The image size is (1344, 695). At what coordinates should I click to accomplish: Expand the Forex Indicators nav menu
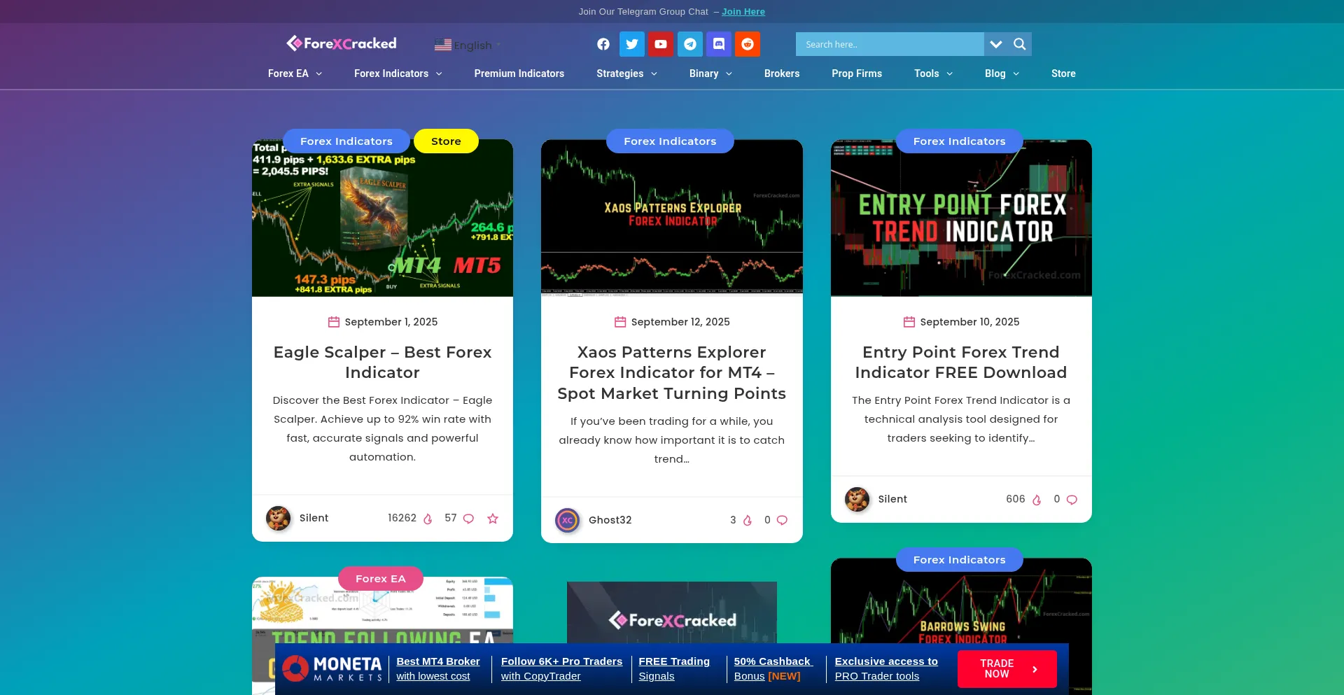click(398, 73)
